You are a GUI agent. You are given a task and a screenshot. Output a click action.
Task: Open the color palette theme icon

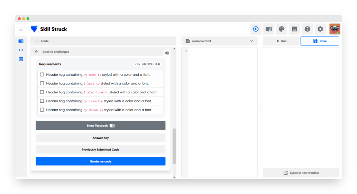pos(282,29)
